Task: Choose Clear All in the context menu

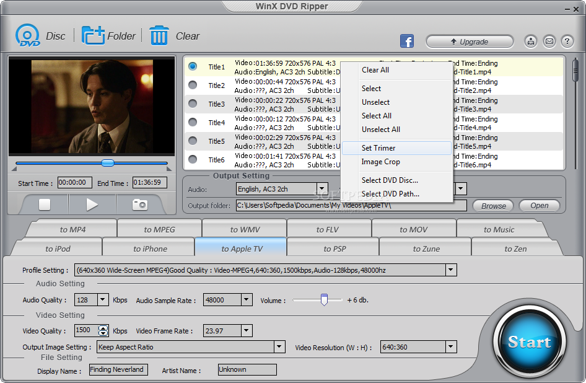Action: (x=396, y=70)
